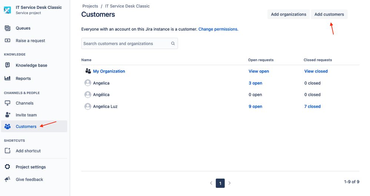The height and width of the screenshot is (196, 370).
Task: Click the Project settings gear icon
Action: click(x=7, y=167)
